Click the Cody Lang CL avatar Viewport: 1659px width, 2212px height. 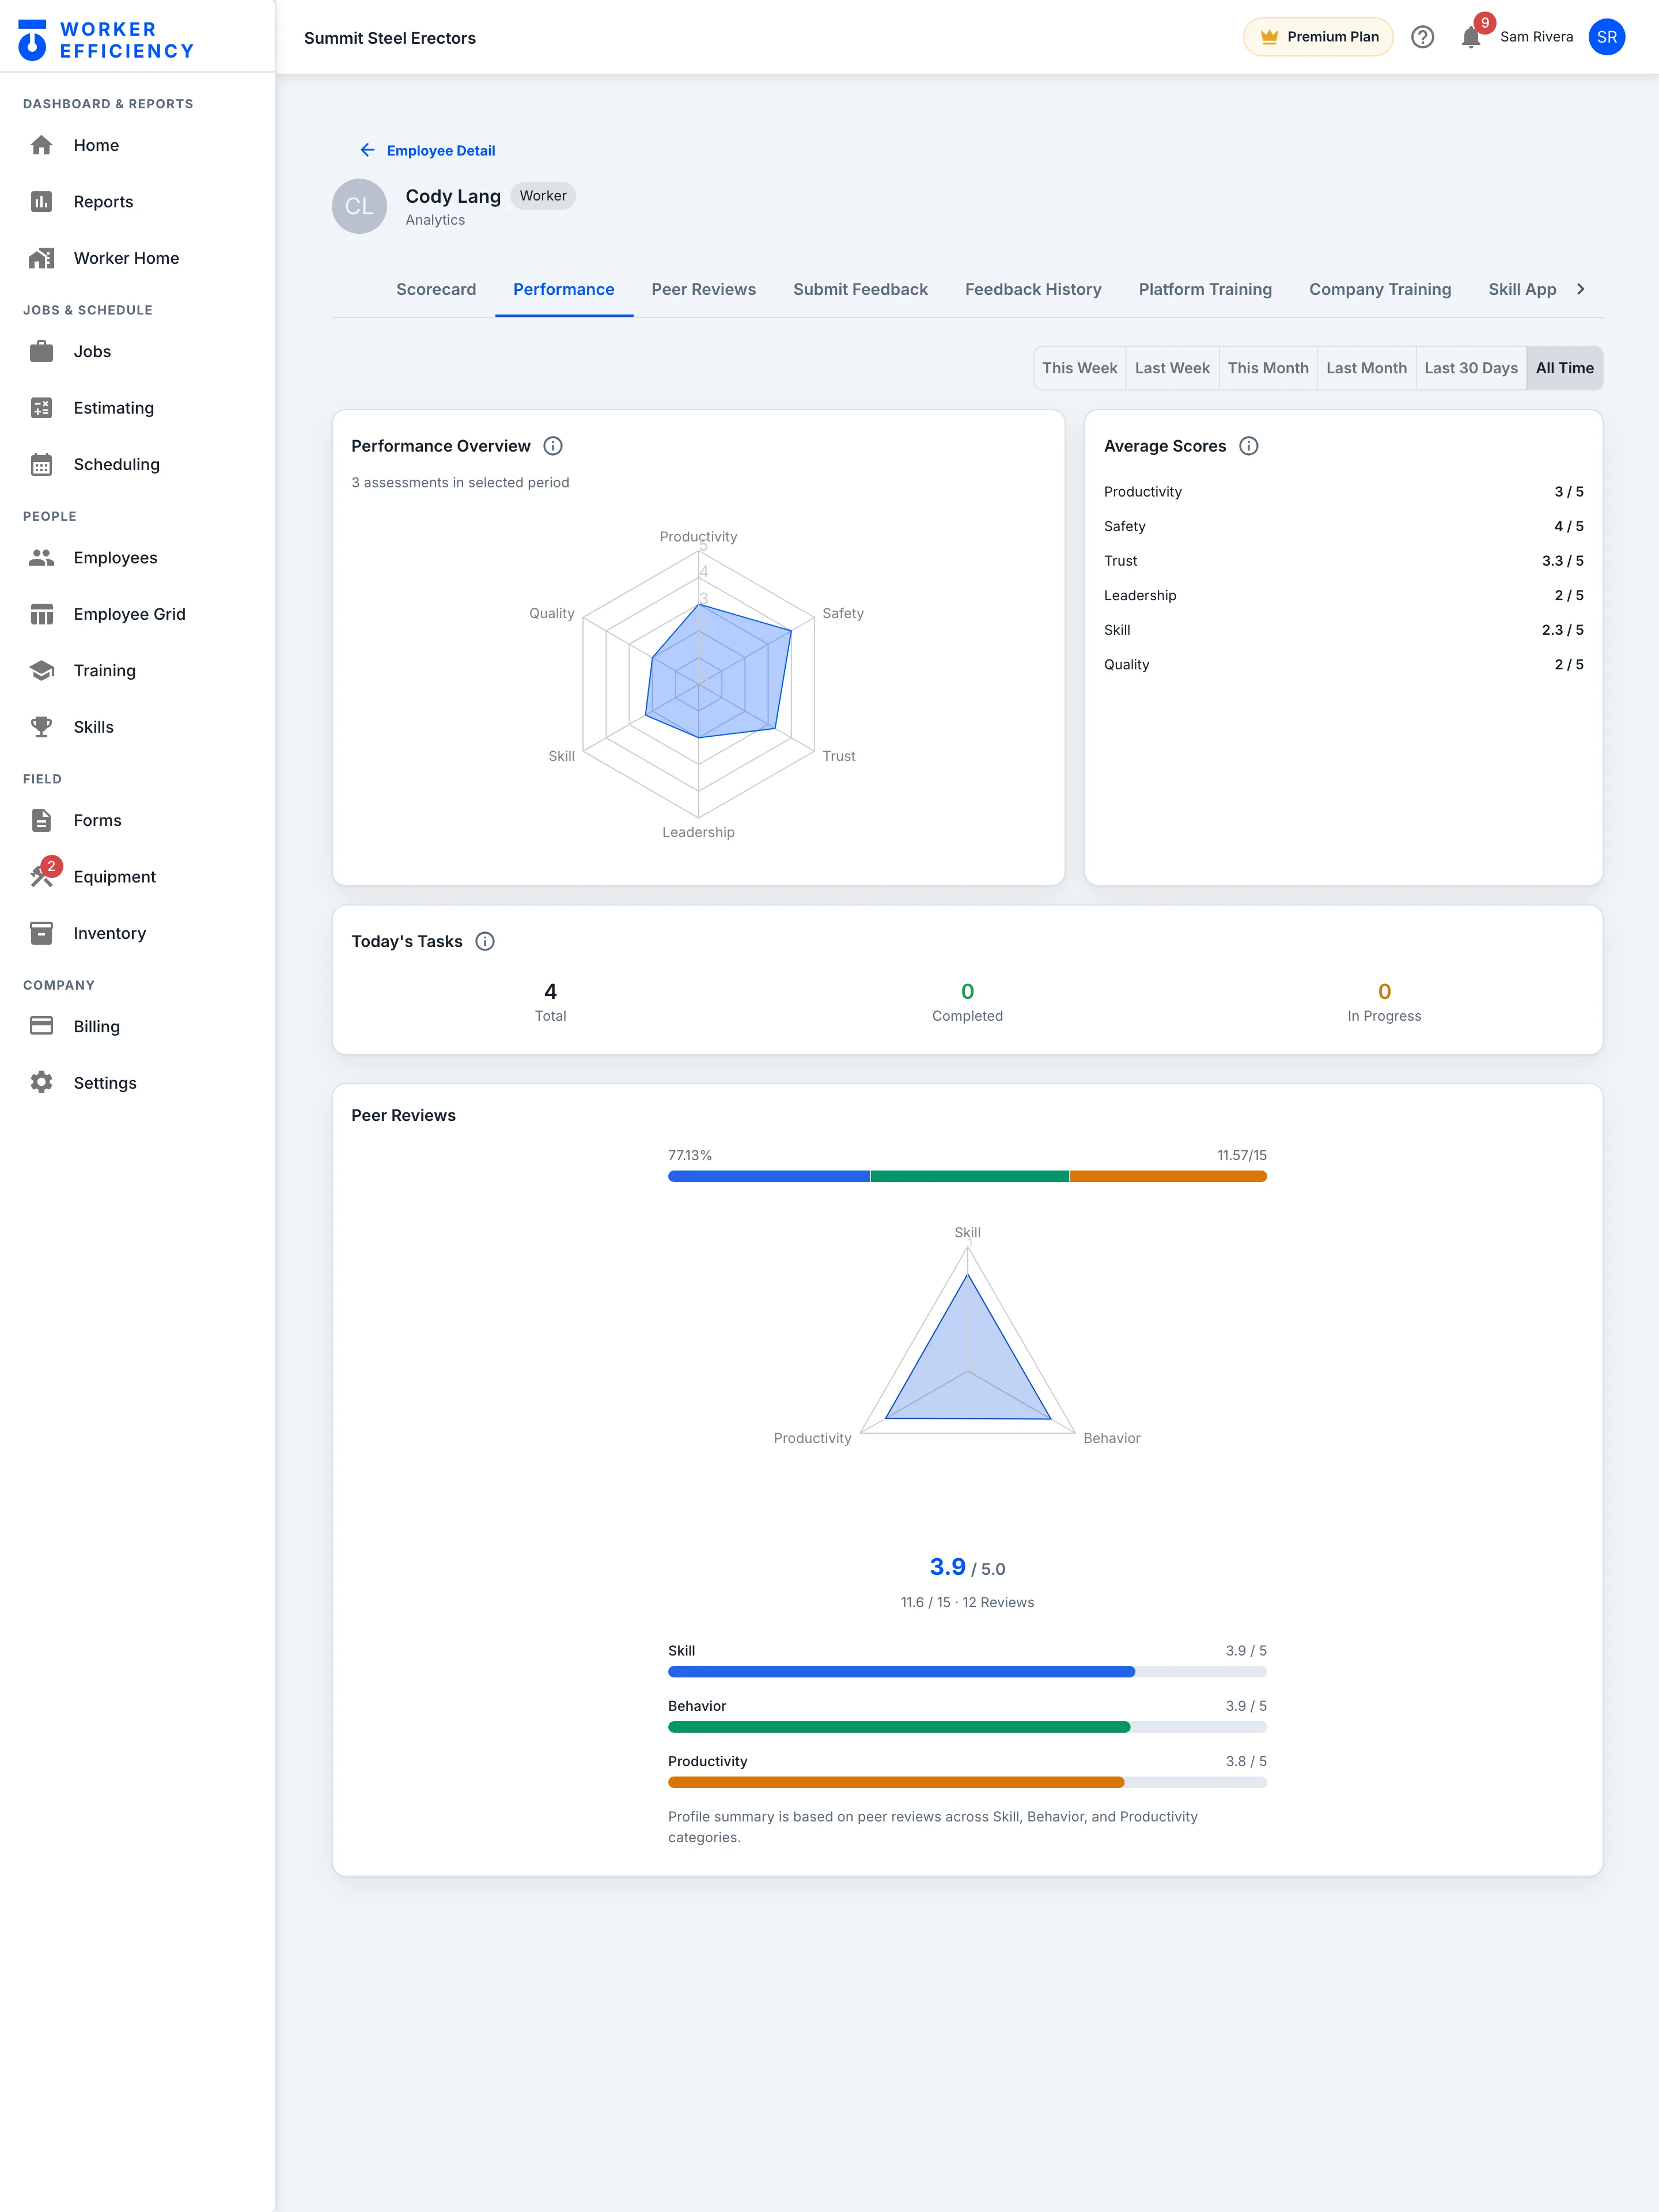click(x=359, y=206)
